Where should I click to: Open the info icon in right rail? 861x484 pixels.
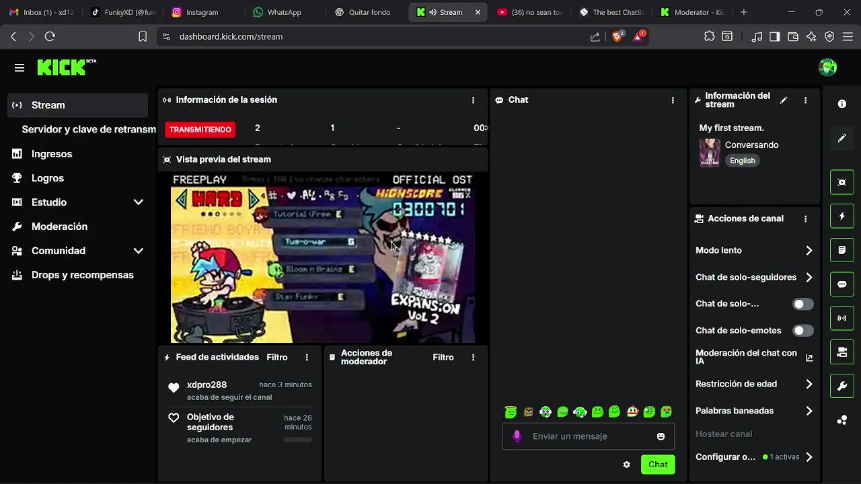(x=842, y=104)
